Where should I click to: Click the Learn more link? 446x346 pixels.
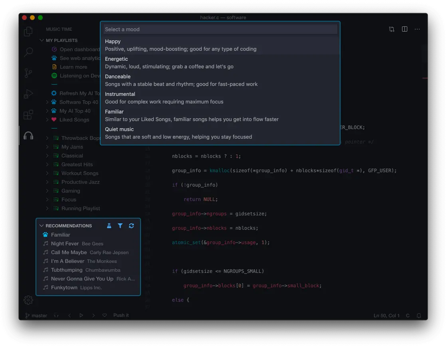[x=73, y=67]
